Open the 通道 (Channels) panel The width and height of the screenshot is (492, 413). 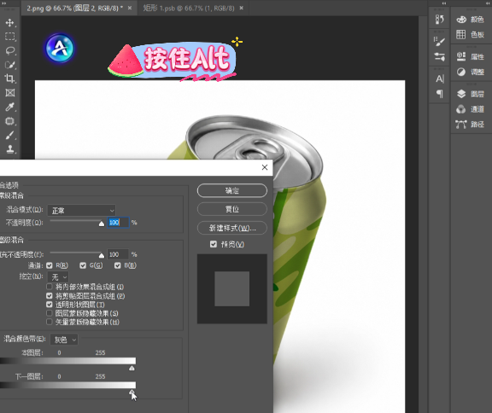[x=470, y=109]
